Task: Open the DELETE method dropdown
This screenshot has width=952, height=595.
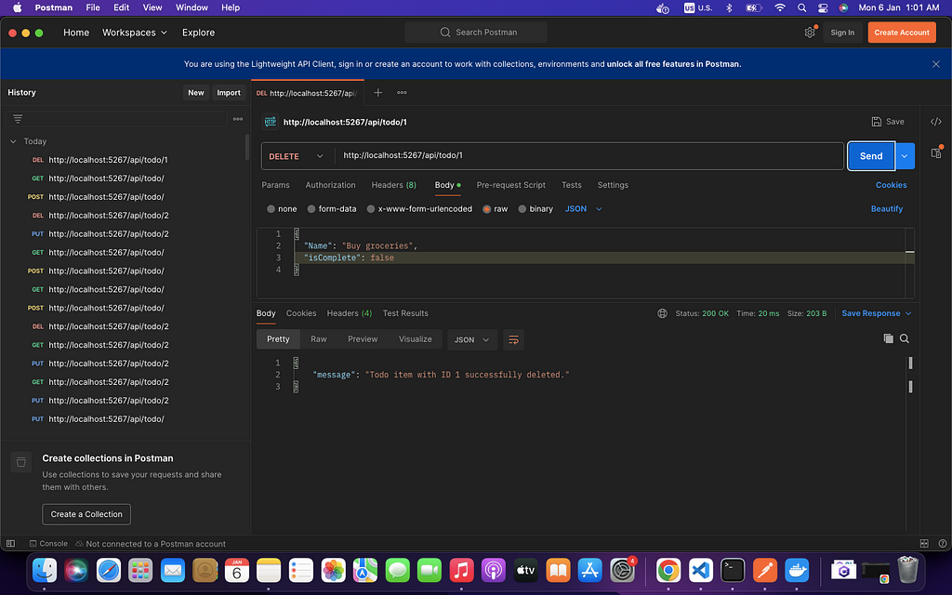Action: [x=297, y=156]
